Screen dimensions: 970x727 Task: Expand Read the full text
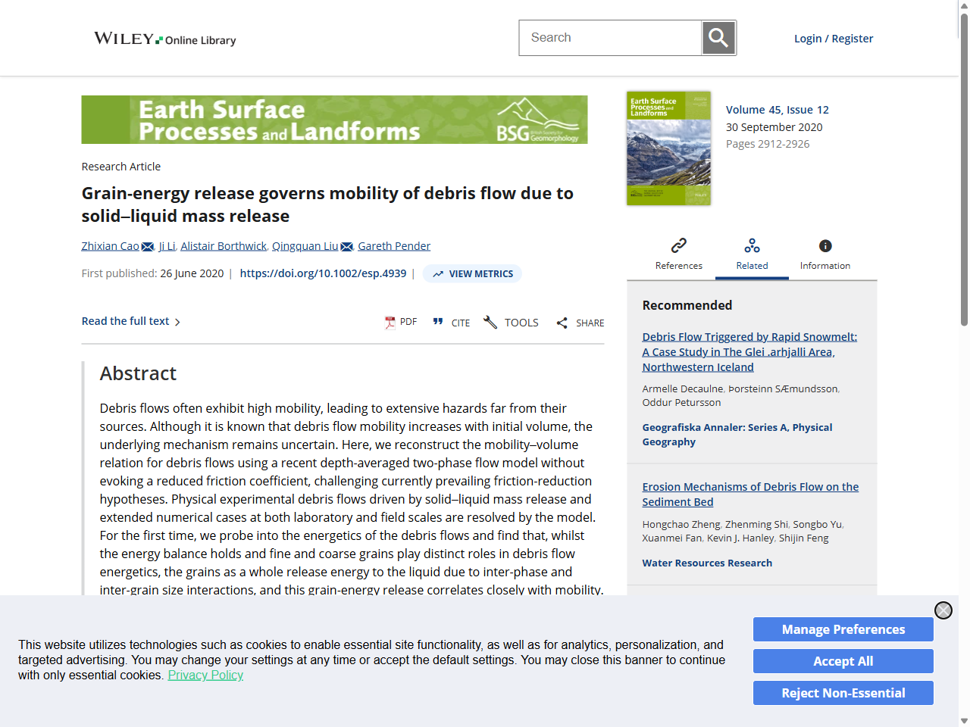130,322
